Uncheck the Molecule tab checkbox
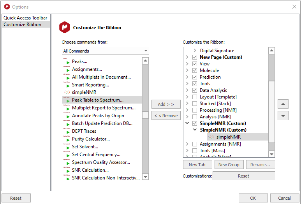Image resolution: width=301 pixels, height=204 pixels. point(195,70)
